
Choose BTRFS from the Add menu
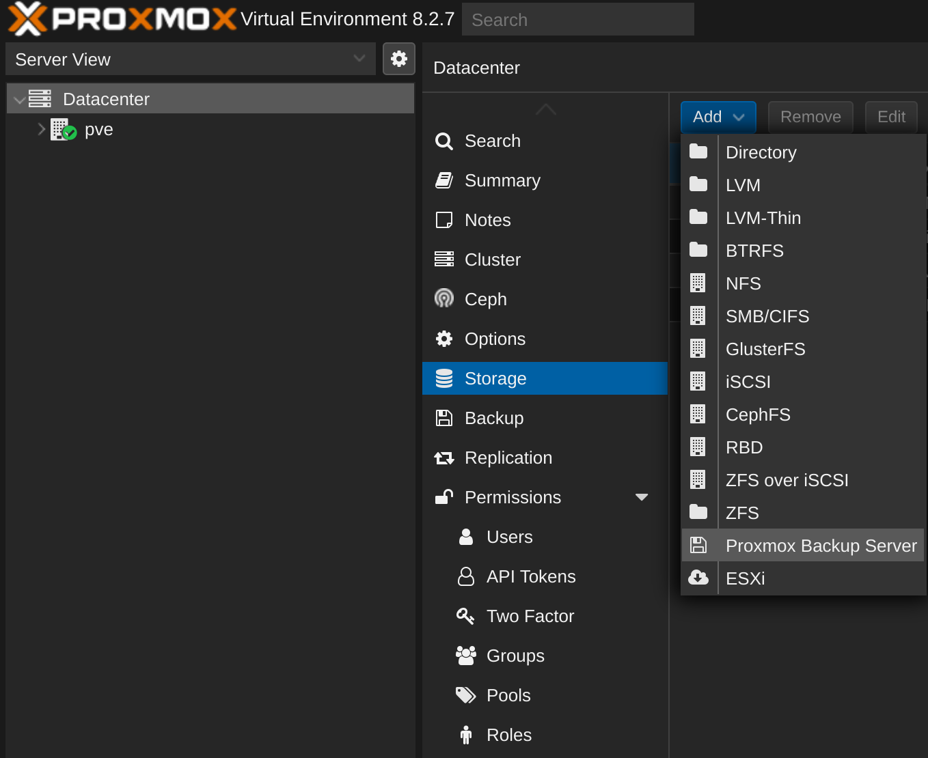tap(803, 250)
